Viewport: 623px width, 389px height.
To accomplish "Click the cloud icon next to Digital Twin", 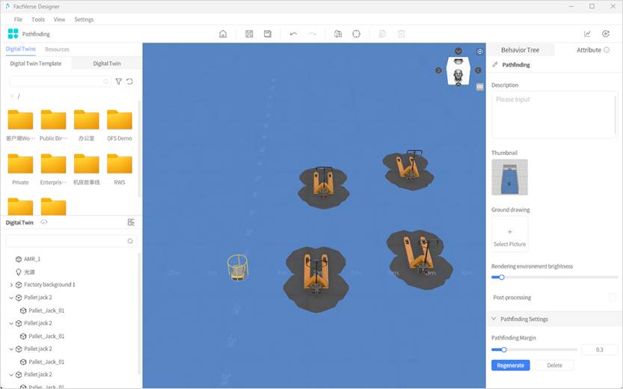I will [44, 222].
